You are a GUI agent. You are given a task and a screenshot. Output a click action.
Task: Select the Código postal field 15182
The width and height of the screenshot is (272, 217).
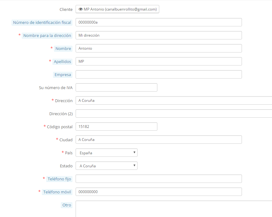(116, 127)
